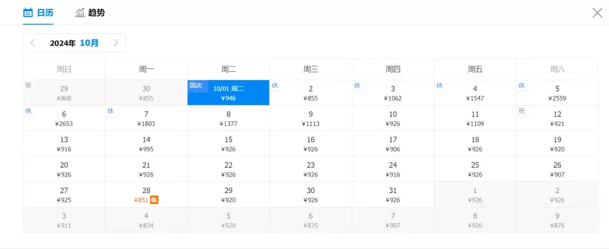Select October 13 priced ¥916

click(x=64, y=143)
